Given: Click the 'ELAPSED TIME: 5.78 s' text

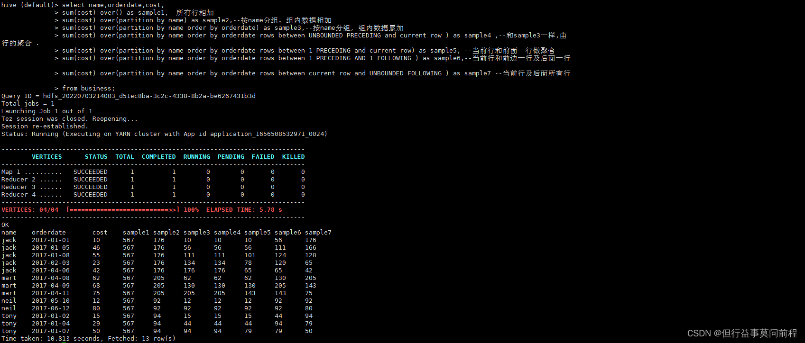Looking at the screenshot, I should click(x=244, y=210).
